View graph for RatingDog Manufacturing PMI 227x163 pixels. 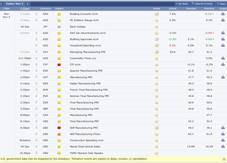tap(223, 52)
